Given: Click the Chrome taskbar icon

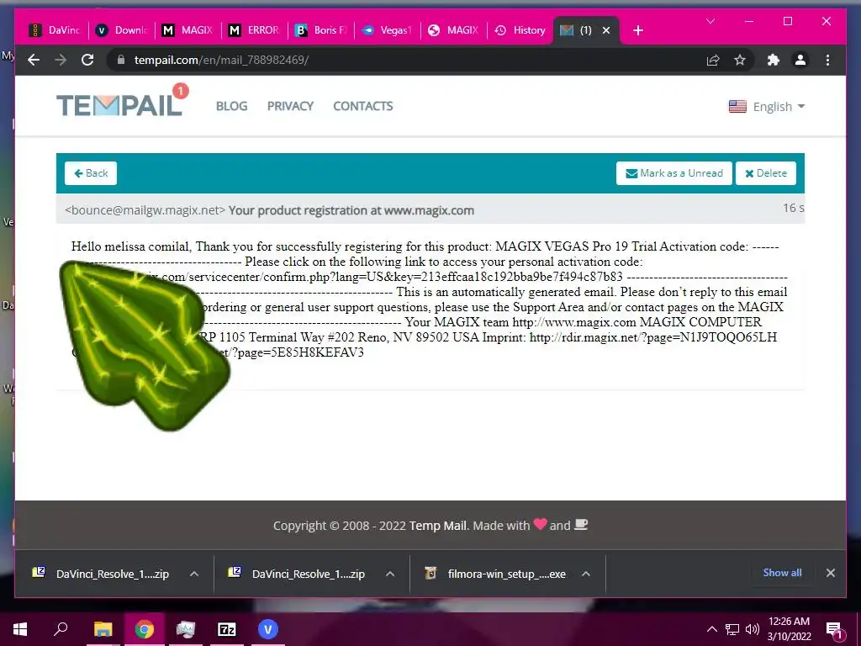Looking at the screenshot, I should coord(145,629).
